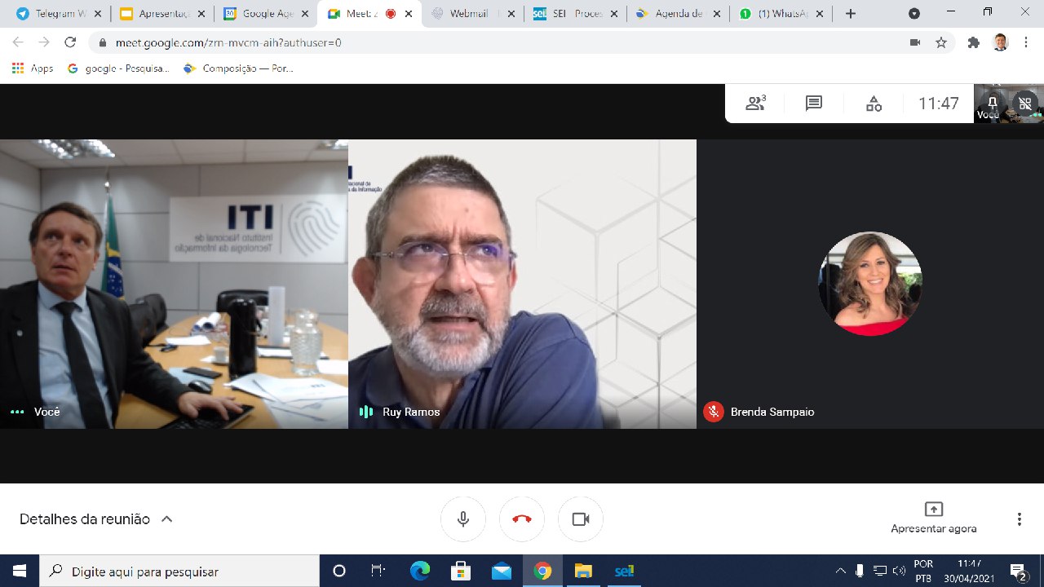
Task: Show the participants list in Meet
Action: (x=754, y=103)
